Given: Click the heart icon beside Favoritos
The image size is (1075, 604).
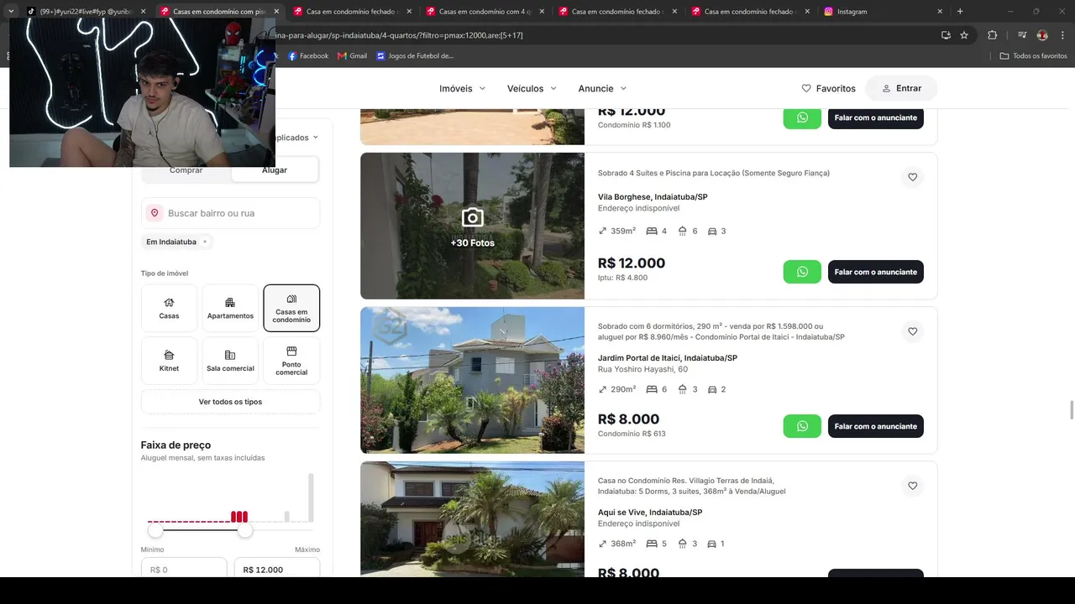Looking at the screenshot, I should pos(806,88).
